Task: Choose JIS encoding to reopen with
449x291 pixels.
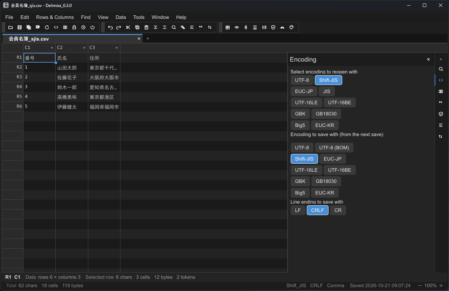Action: click(327, 91)
